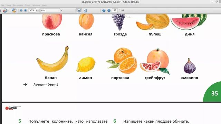Screen dimensions: 221x124
Task: Go to previous page arrow
Action: pos(104,11)
